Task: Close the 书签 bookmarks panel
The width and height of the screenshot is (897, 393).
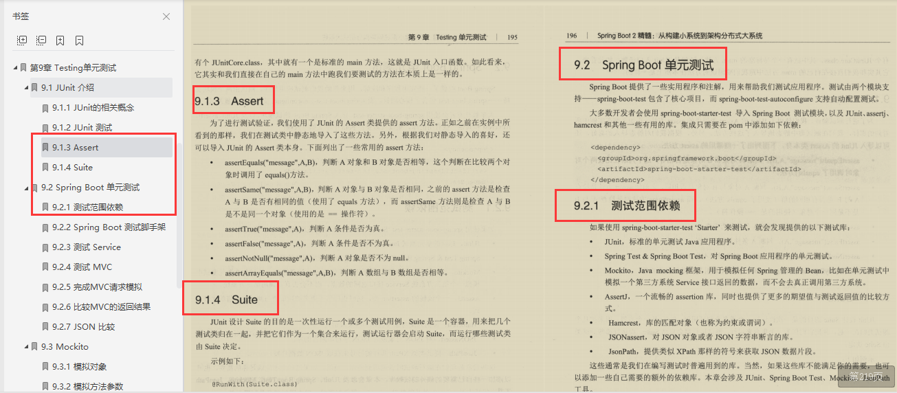Action: [x=166, y=16]
